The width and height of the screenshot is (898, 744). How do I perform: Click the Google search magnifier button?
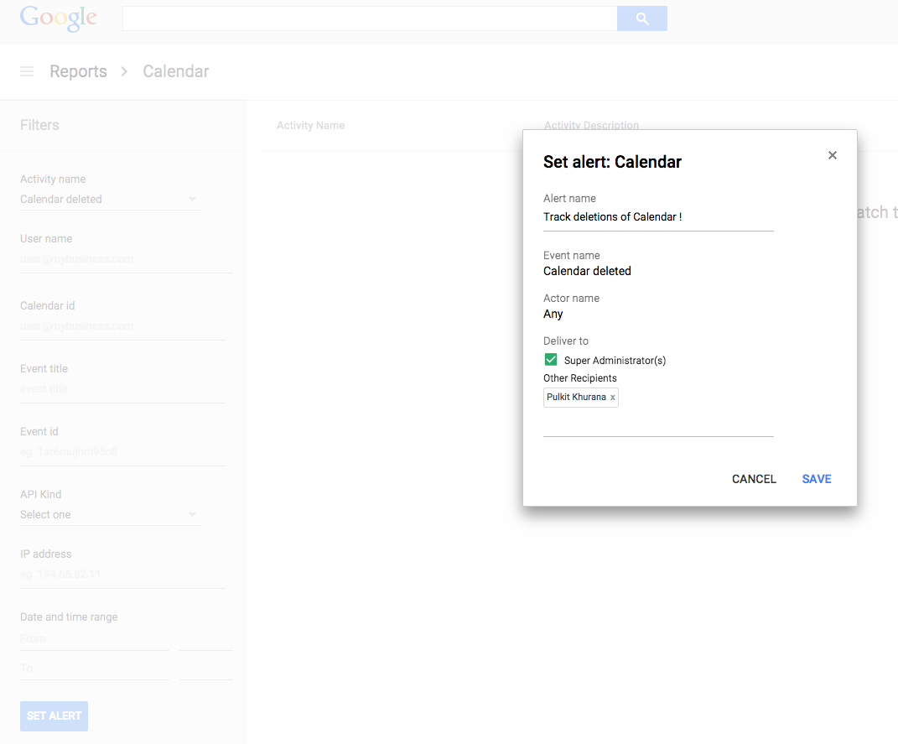point(642,19)
